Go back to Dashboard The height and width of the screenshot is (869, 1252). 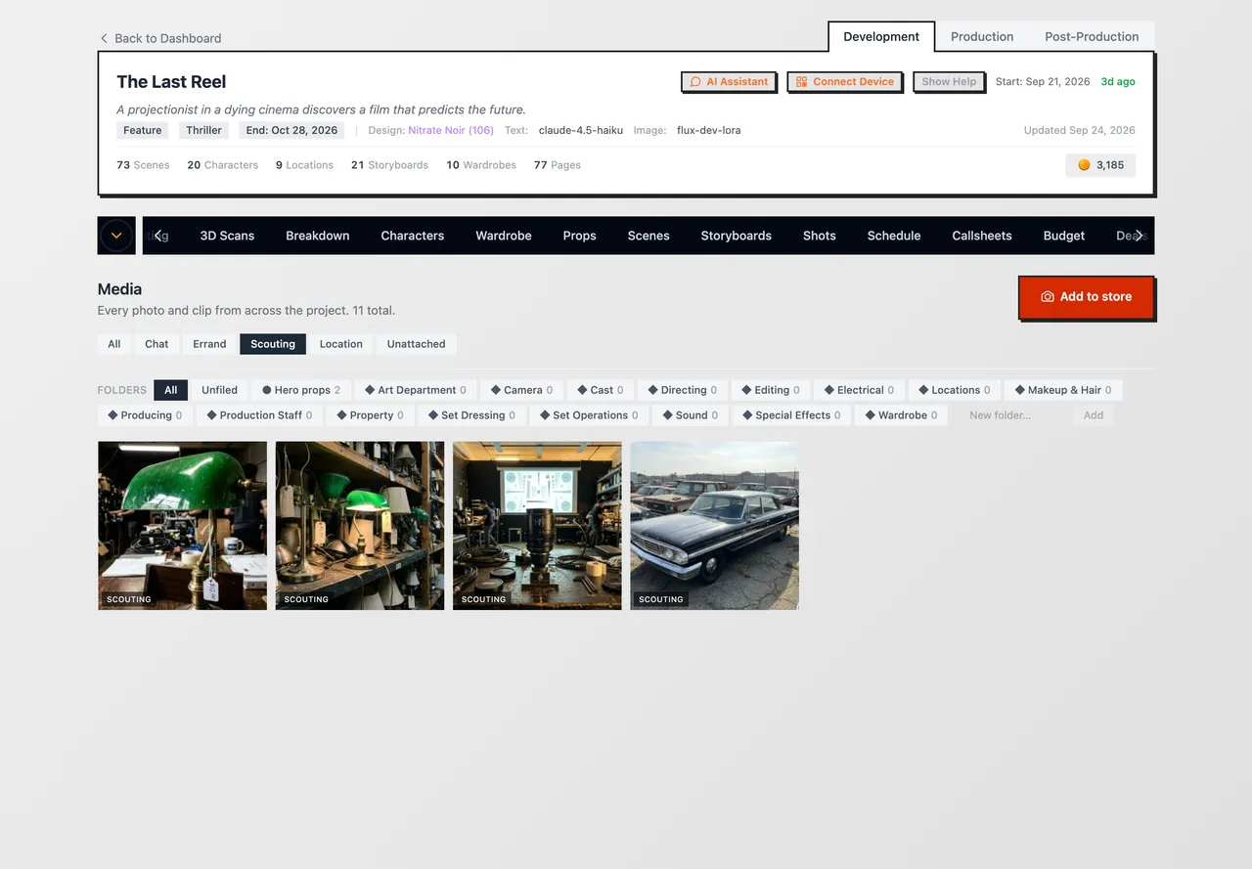(x=160, y=38)
